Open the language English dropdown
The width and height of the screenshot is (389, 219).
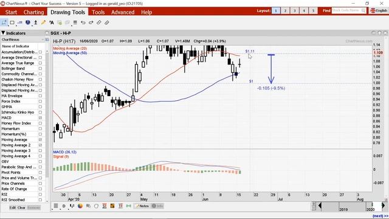[379, 11]
